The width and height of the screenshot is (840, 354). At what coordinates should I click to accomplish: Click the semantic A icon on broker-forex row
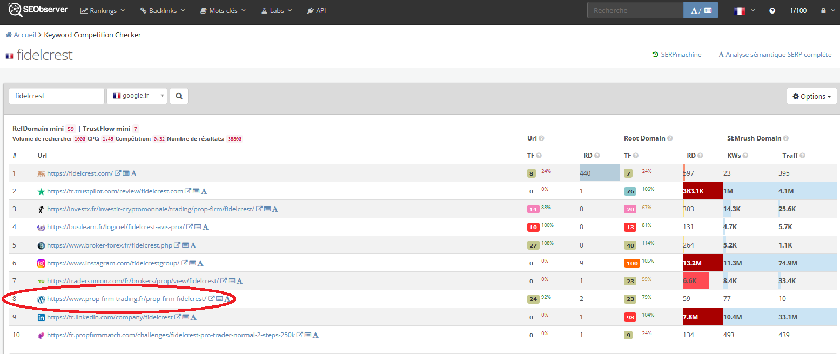pos(193,245)
